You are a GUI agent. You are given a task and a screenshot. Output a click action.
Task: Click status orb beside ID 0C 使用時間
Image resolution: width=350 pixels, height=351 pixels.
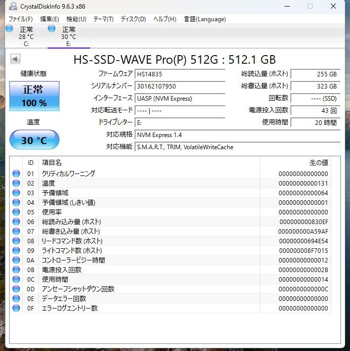click(x=16, y=279)
